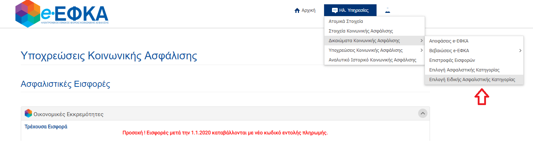This screenshot has width=533, height=149.
Task: Click the Τρέχουσα Εισφορά label
Action: click(46, 127)
